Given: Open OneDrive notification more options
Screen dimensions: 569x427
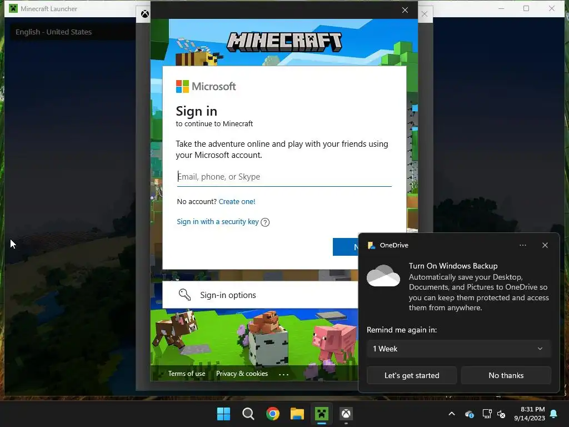Looking at the screenshot, I should 522,245.
